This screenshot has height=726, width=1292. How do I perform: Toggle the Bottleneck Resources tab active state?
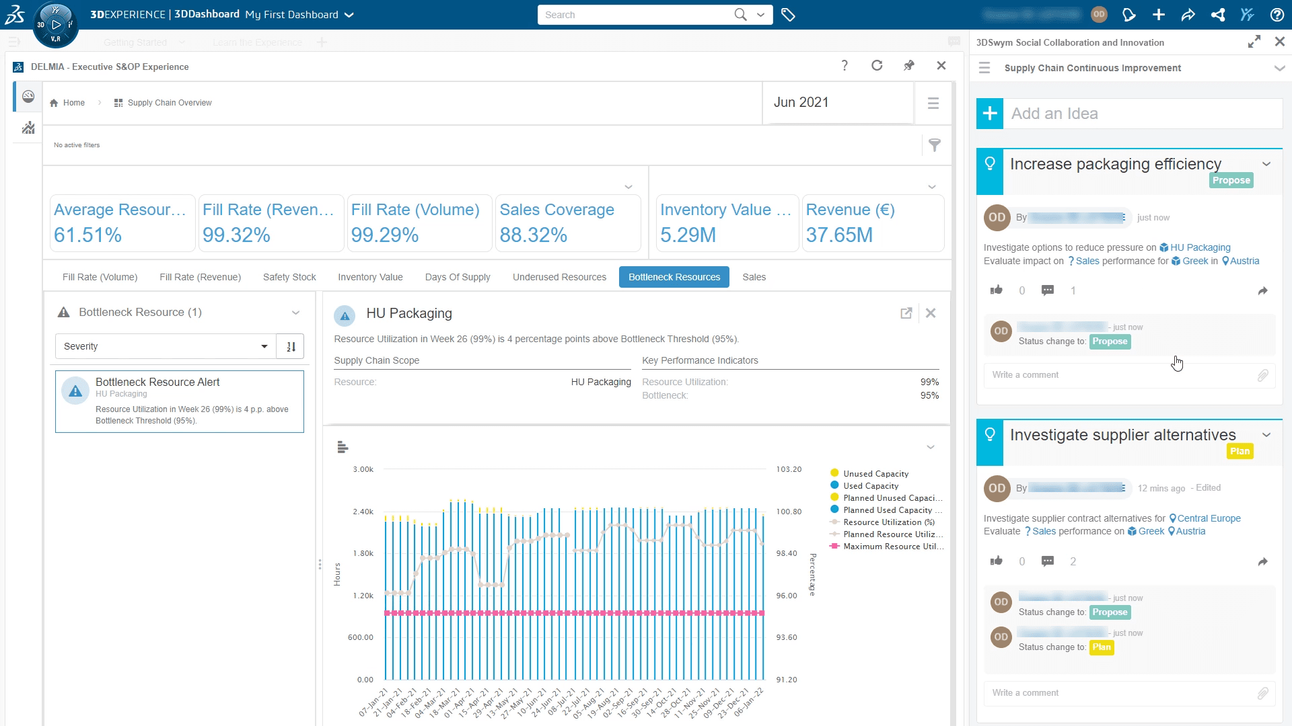[674, 276]
